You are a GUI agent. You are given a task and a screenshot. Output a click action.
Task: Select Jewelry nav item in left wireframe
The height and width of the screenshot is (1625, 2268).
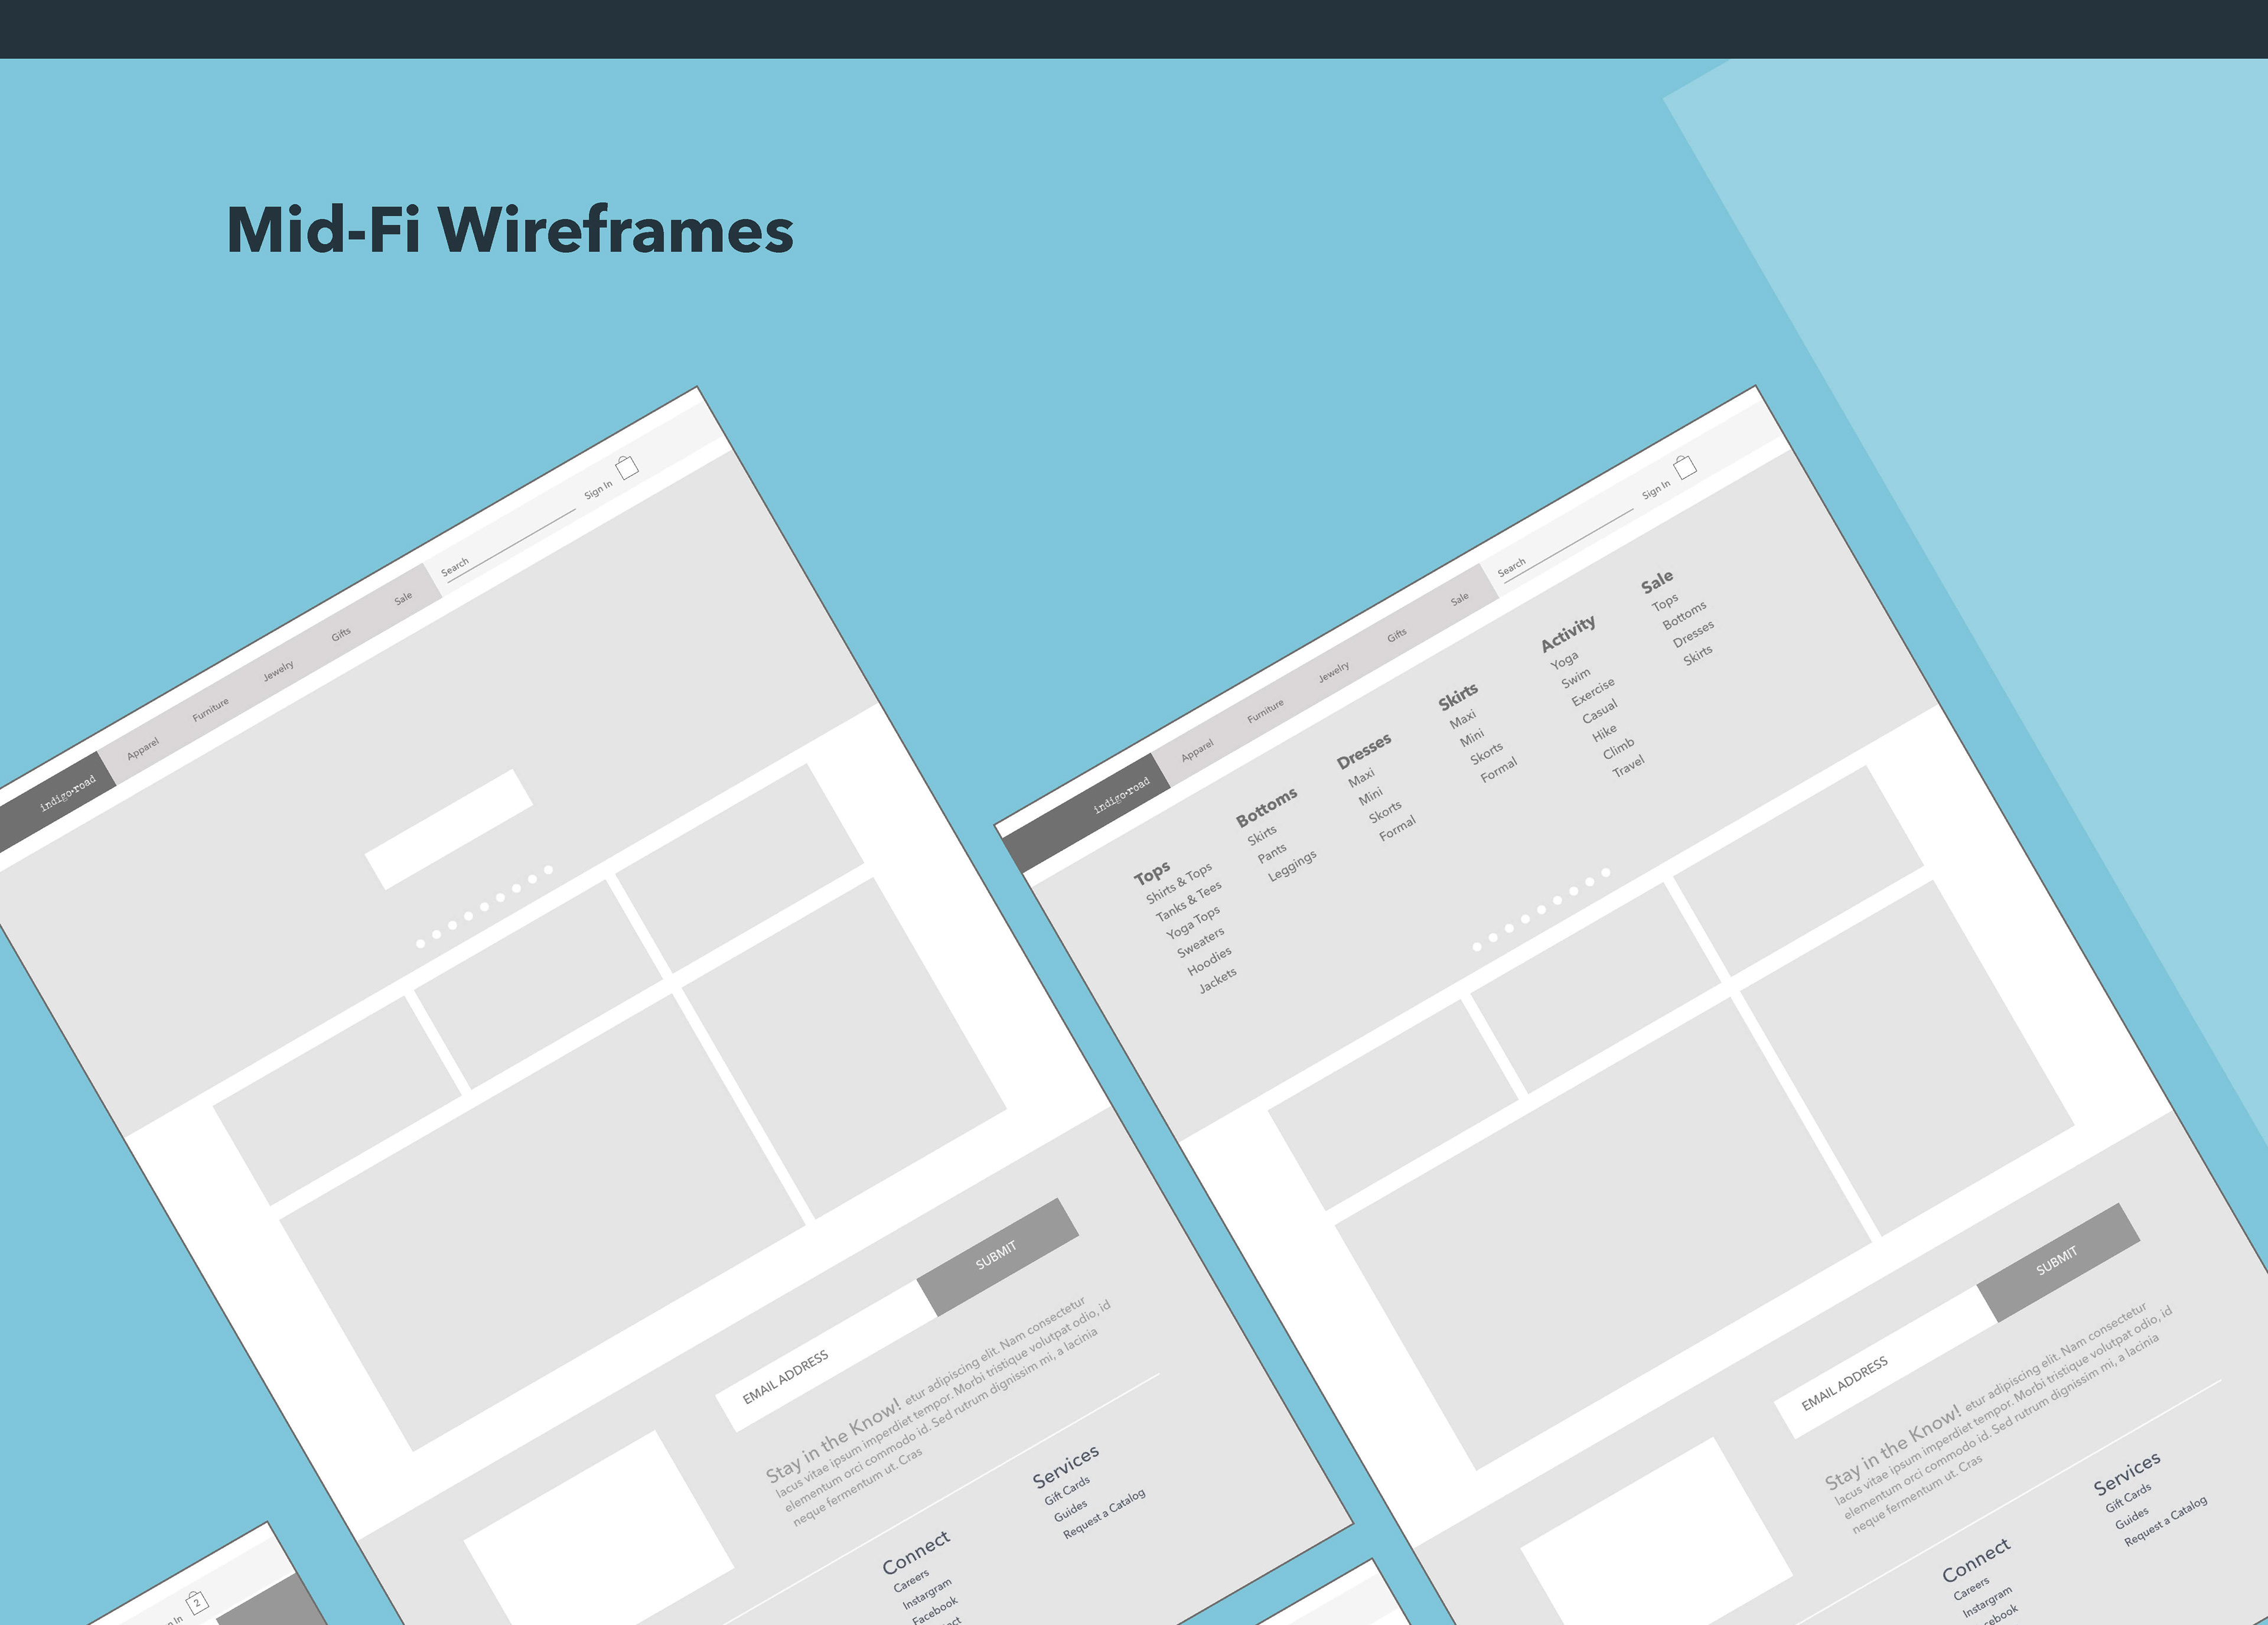pyautogui.click(x=278, y=671)
